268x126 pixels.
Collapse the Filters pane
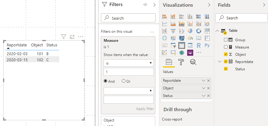point(154,5)
